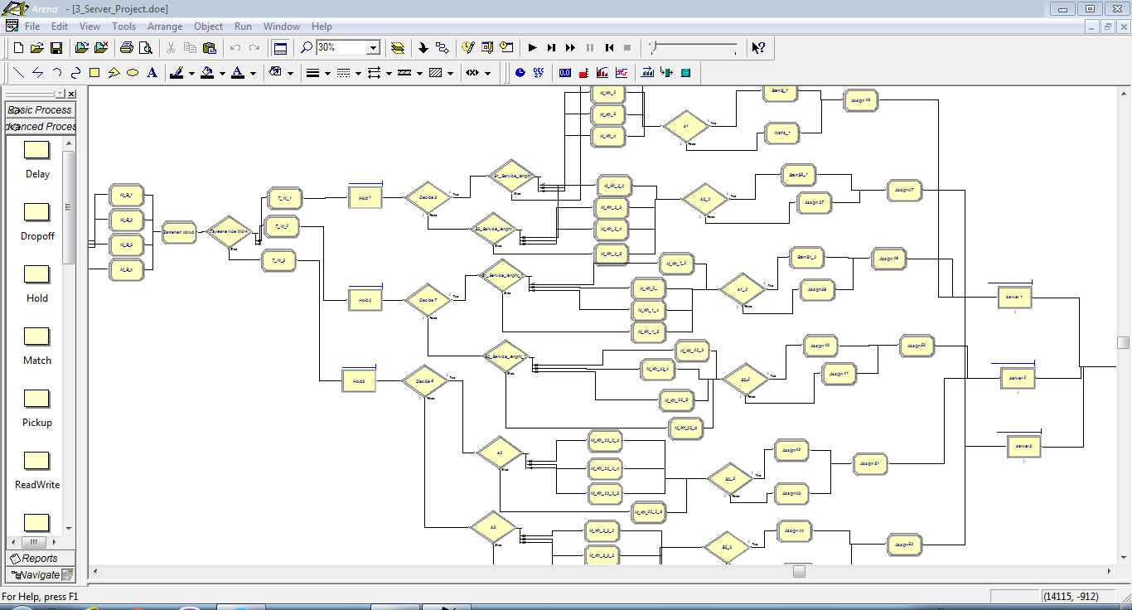
Task: Select the Text tool
Action: (152, 73)
